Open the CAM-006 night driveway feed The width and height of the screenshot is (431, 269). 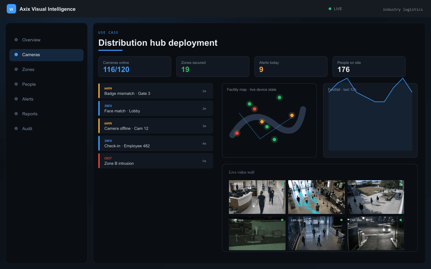coord(376,233)
